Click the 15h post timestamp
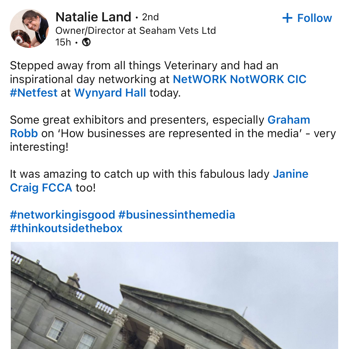The image size is (349, 349). click(x=63, y=42)
